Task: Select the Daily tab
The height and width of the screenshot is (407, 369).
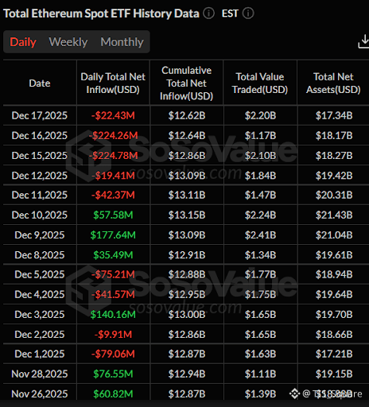Action: pyautogui.click(x=23, y=42)
